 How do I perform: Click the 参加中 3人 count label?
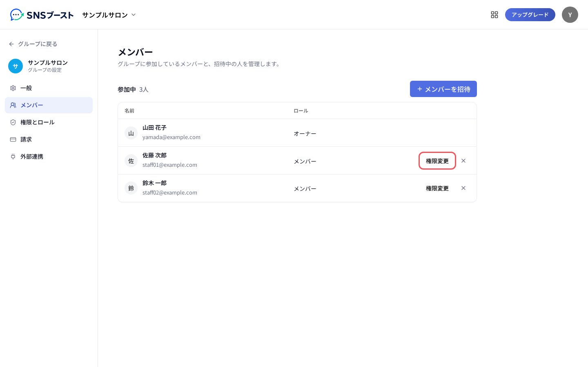click(133, 90)
